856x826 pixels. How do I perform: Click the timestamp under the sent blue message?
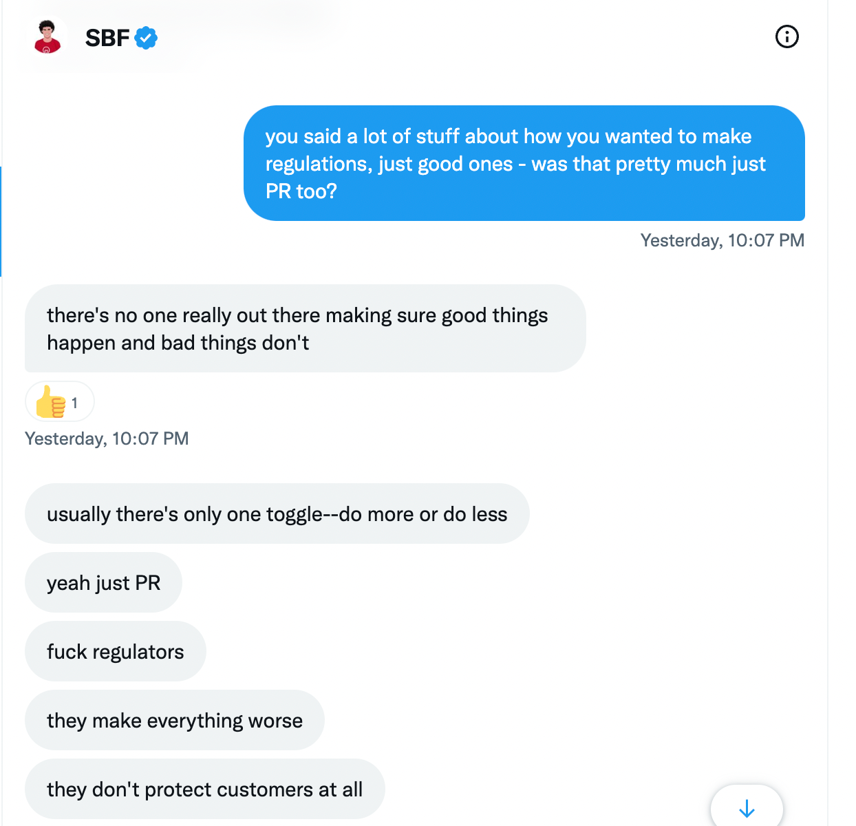(x=722, y=240)
